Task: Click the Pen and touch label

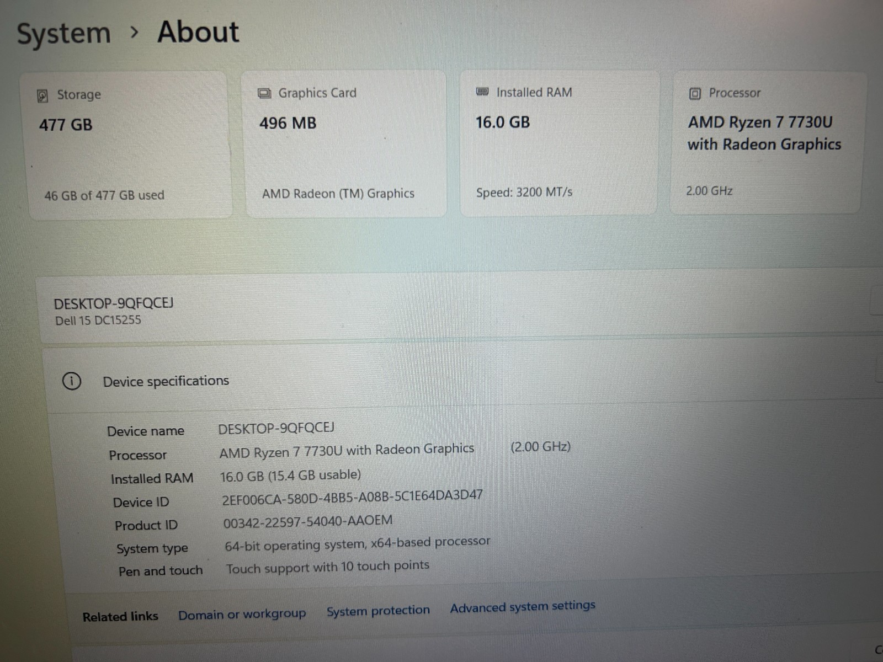Action: click(x=161, y=571)
